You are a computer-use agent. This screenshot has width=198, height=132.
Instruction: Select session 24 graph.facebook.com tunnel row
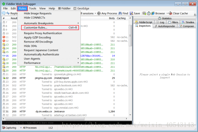coord(65,86)
